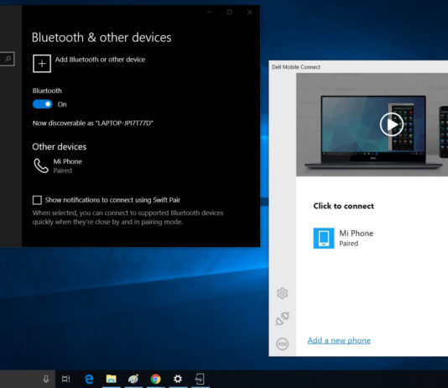Click 'Add Bluetooth or other device' label
Viewport: 448px width, 388px height.
100,60
